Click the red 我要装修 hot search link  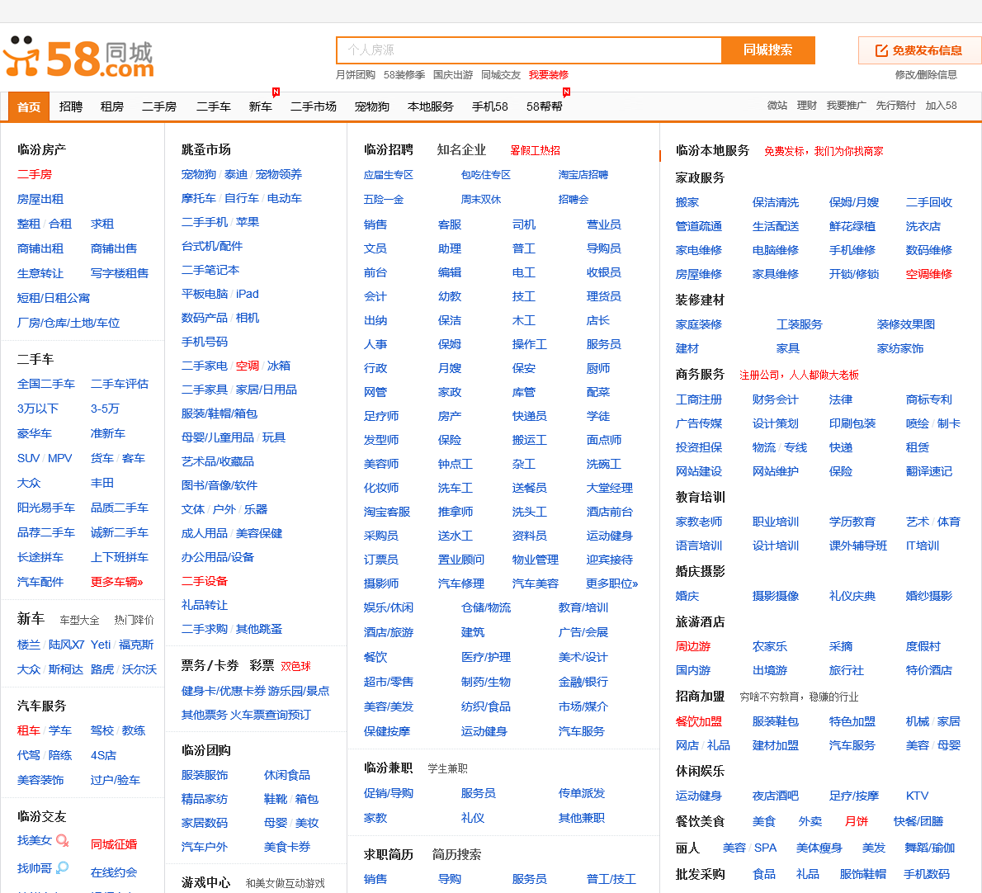point(548,74)
